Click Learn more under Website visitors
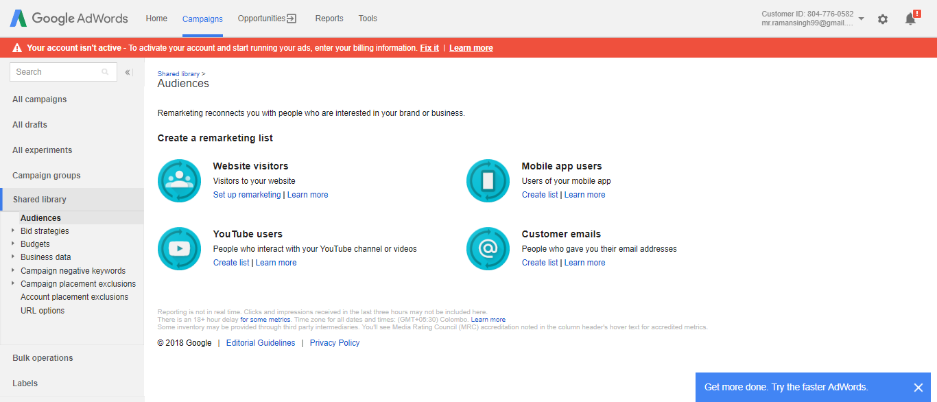 [308, 195]
